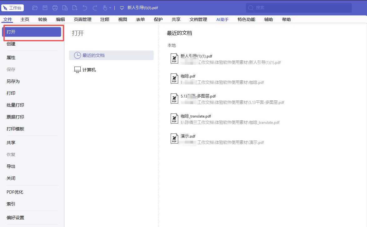Open the recent file 咖啡_translate.pdf

pos(225,119)
